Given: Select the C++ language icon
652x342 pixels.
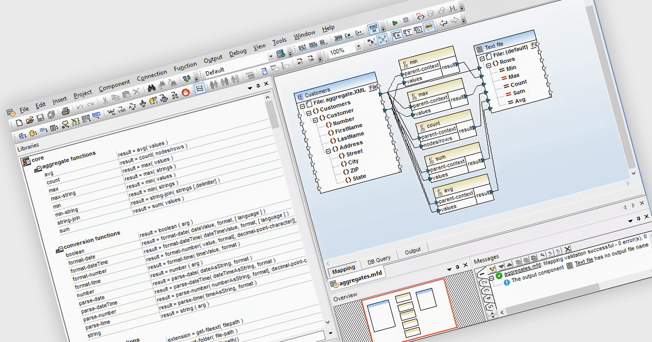Looking at the screenshot, I should 359,33.
